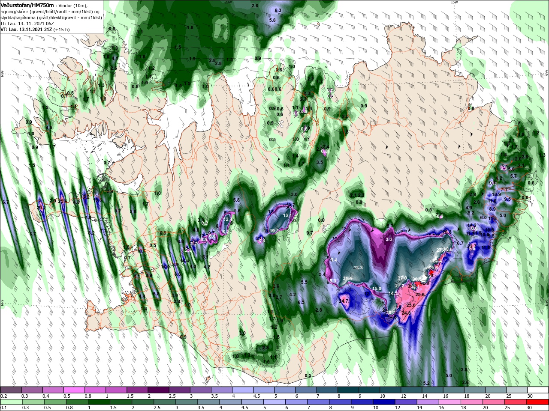Image resolution: width=549 pixels, height=411 pixels.
Task: Select snow legend swatch labeled 8
Action: (348, 390)
